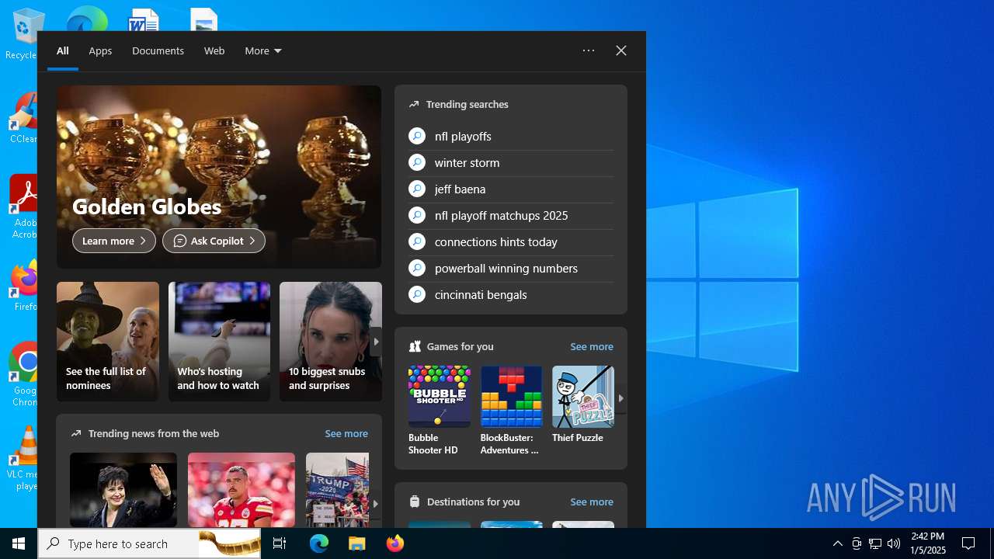Viewport: 994px width, 559px height.
Task: Open search panel options (three dots)
Action: click(x=589, y=50)
